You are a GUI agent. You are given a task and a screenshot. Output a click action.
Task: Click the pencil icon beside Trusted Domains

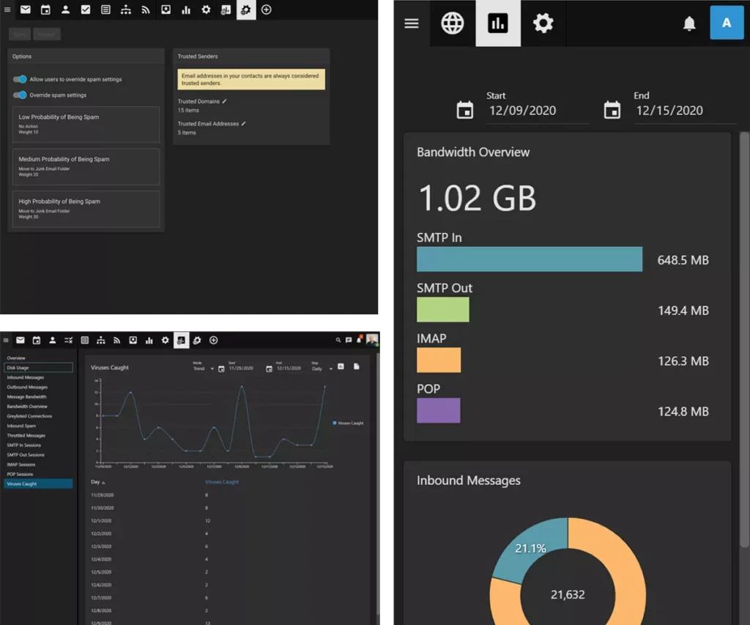pyautogui.click(x=225, y=101)
